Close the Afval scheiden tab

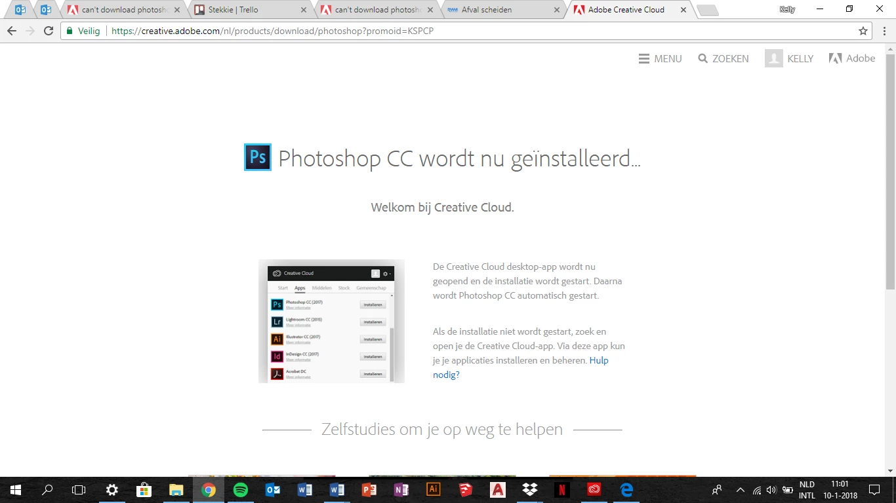click(556, 10)
